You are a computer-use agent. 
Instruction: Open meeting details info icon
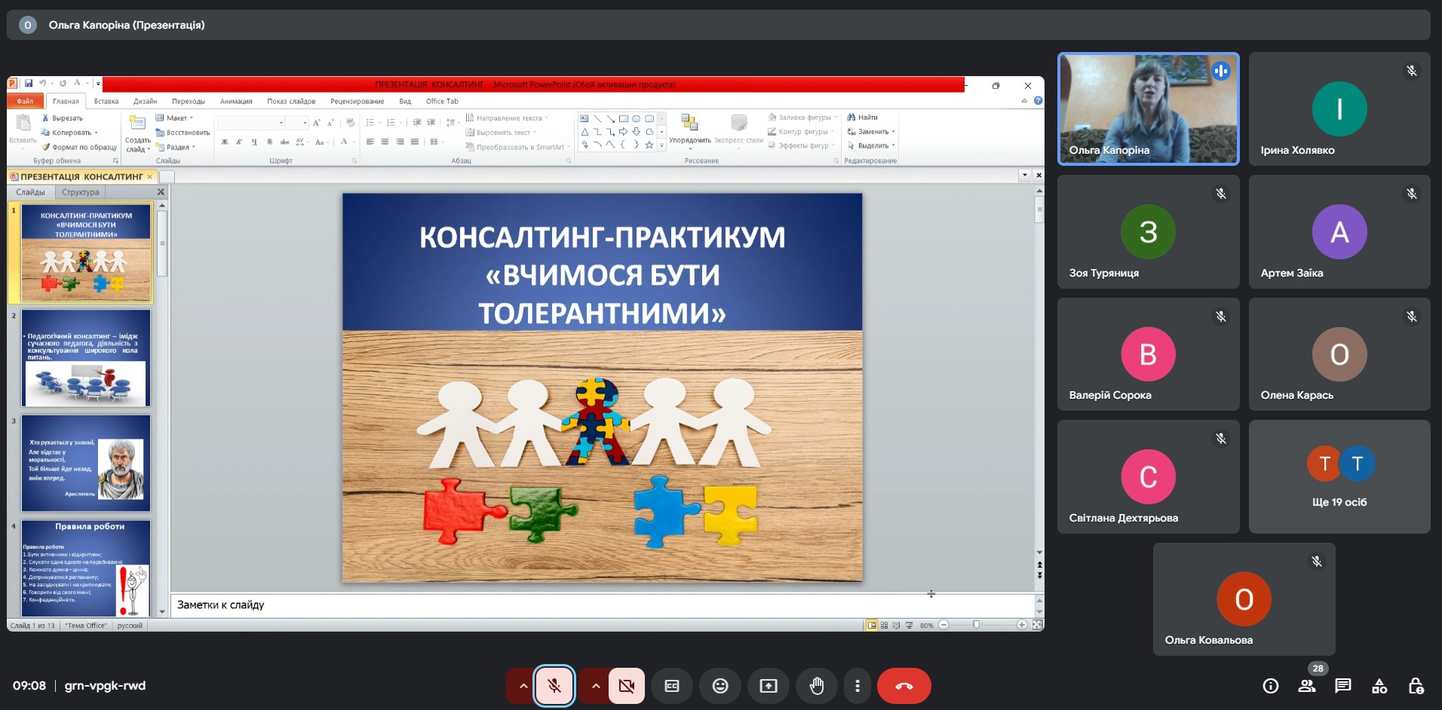(x=1270, y=686)
